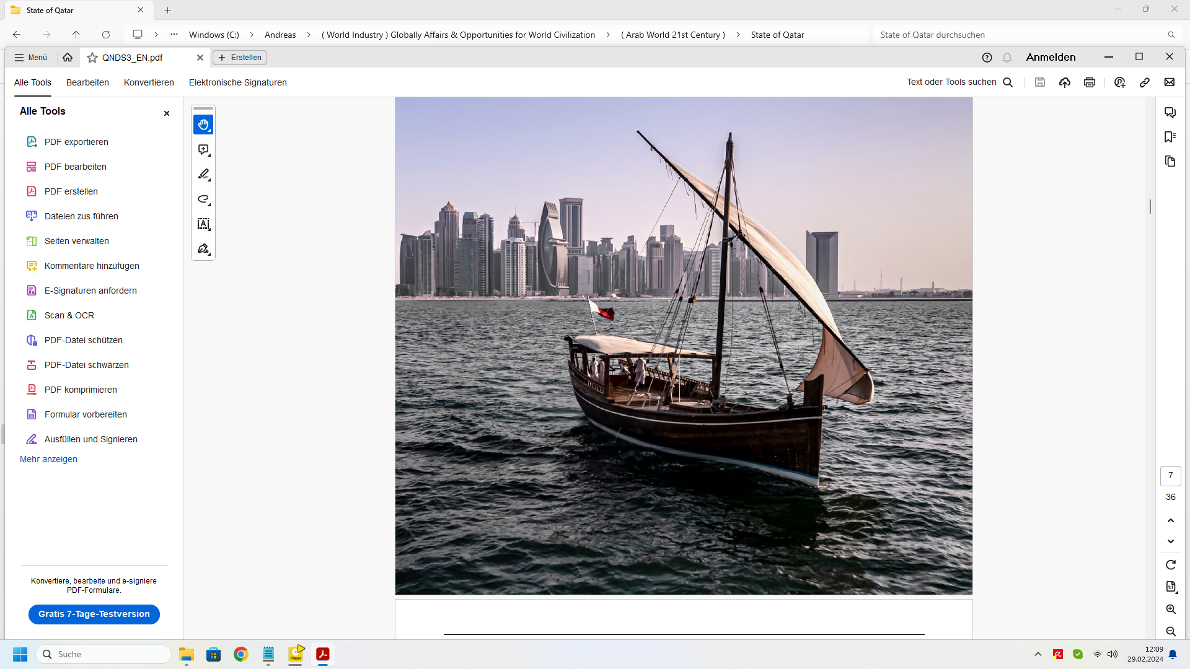Select the add comment tool
Viewport: 1190px width, 669px height.
click(x=203, y=150)
